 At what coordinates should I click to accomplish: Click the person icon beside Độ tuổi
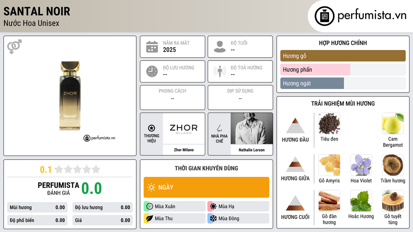220,47
